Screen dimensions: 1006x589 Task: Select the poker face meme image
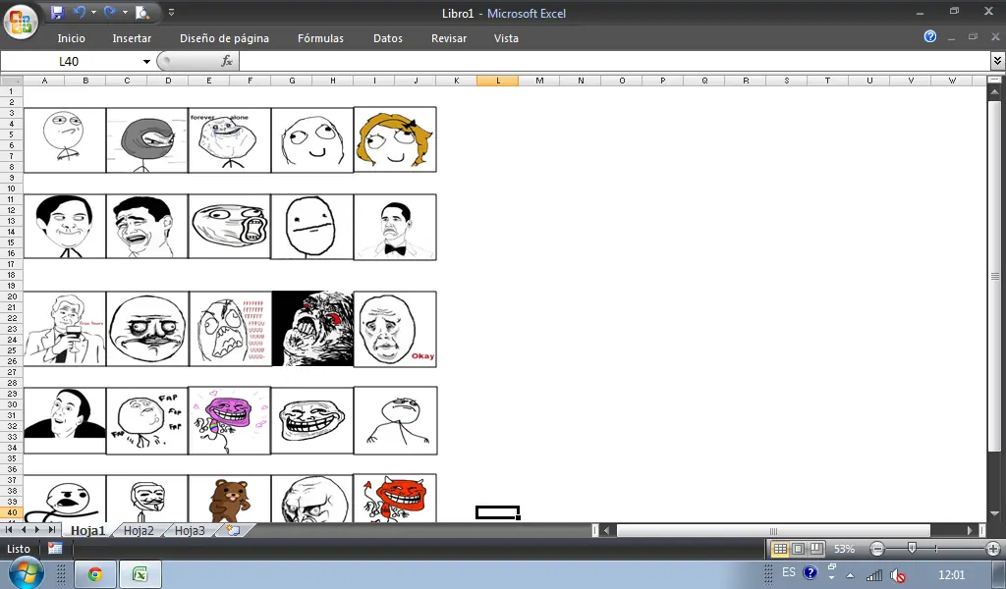[x=311, y=227]
